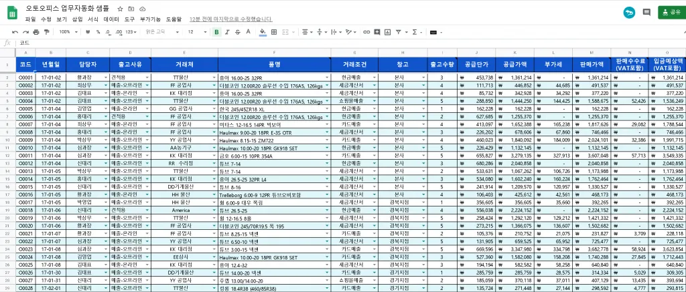Select the 코드 header cell
Image resolution: width=686 pixels, height=292 pixels.
coord(25,65)
